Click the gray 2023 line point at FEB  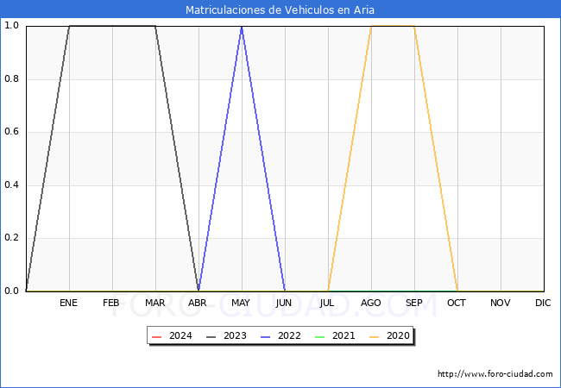pos(112,26)
